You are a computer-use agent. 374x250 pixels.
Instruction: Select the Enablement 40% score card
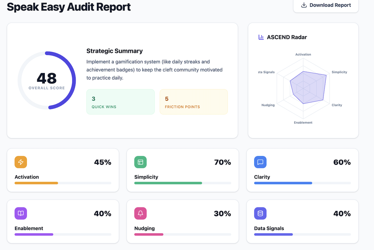pyautogui.click(x=63, y=222)
